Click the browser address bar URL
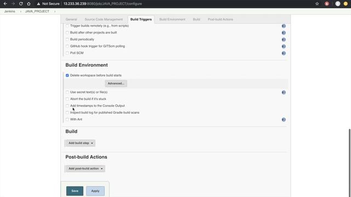Viewport: 351px width, 197px height. click(103, 4)
